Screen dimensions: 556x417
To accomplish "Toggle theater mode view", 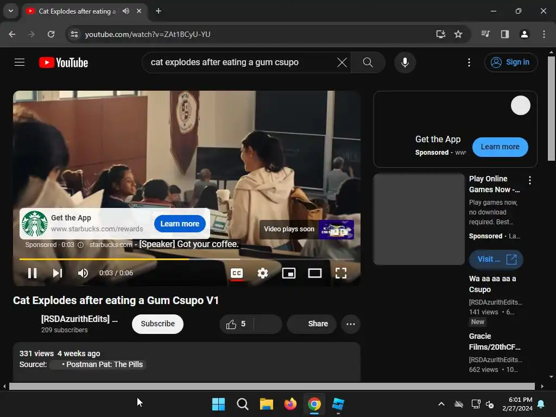I will 314,273.
